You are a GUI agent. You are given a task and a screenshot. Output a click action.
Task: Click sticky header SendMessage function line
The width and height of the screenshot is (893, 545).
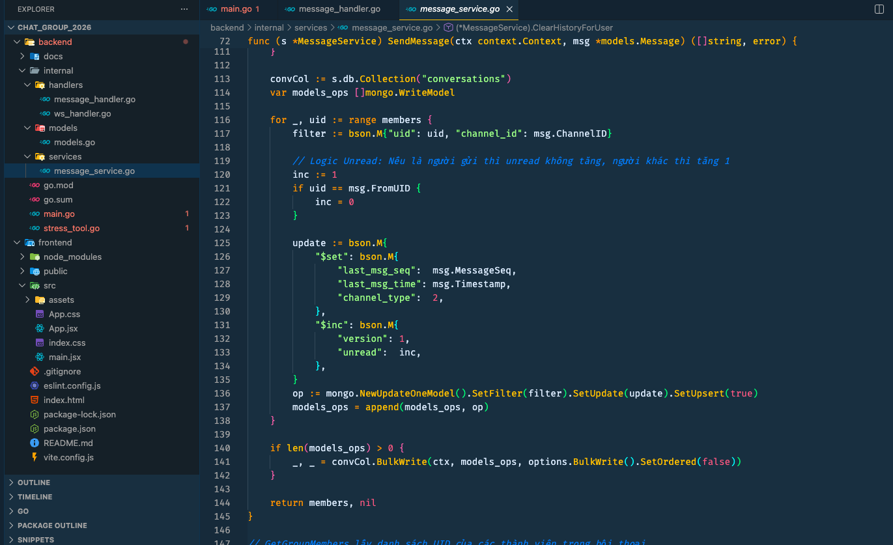522,41
